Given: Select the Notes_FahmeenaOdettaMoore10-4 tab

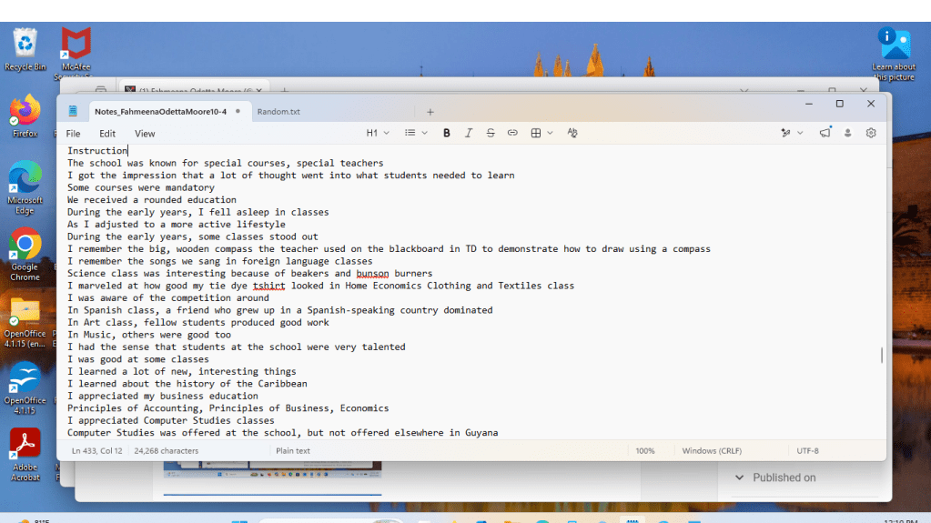Looking at the screenshot, I should click(160, 112).
